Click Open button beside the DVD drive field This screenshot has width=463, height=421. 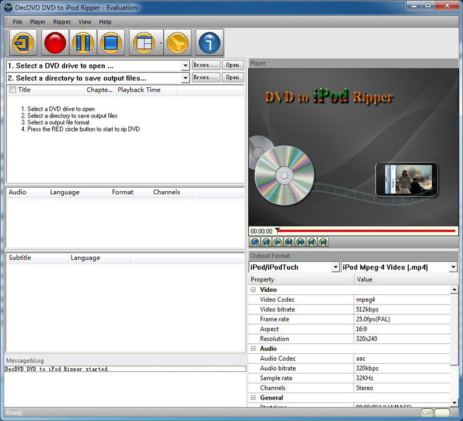233,65
